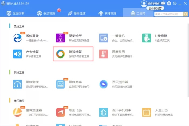Switch to the 全面诊断 tab

(16, 13)
